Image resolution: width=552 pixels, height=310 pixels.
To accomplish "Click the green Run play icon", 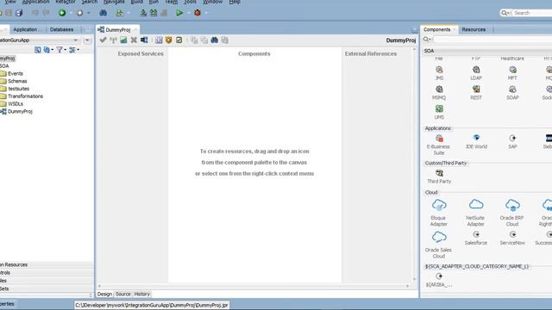I will pyautogui.click(x=179, y=13).
